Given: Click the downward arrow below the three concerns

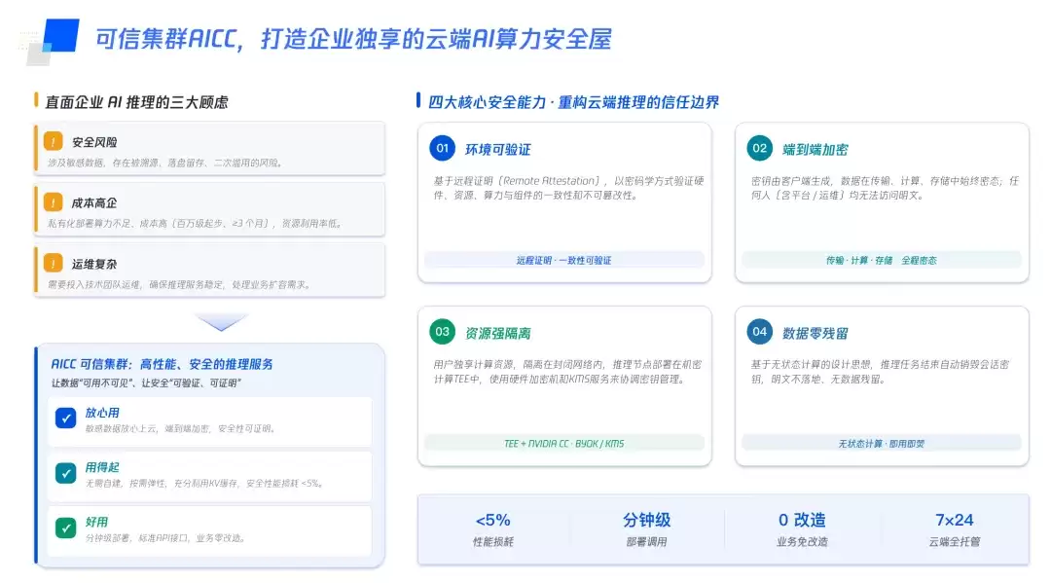Looking at the screenshot, I should (221, 322).
